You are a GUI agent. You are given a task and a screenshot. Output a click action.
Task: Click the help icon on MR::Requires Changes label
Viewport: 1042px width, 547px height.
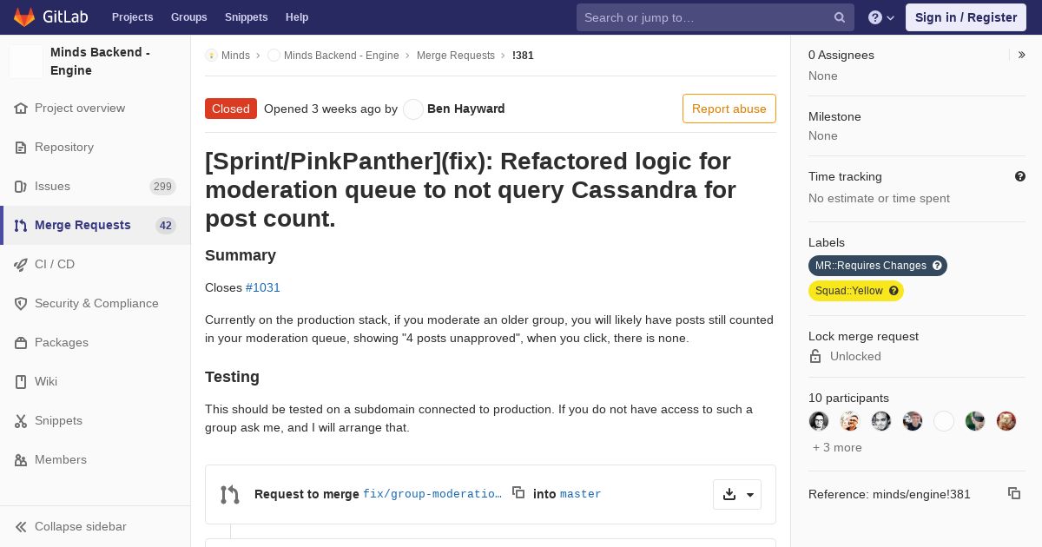937,266
